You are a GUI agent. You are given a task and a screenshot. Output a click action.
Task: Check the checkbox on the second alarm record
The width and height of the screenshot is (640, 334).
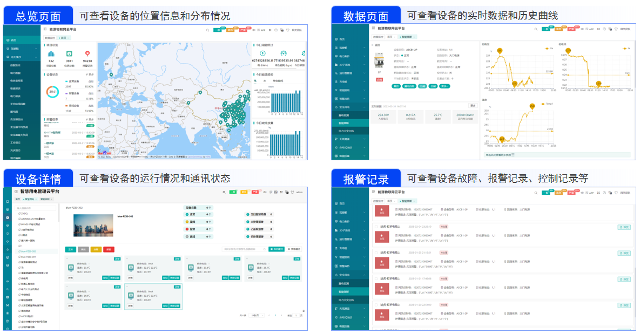376,252
